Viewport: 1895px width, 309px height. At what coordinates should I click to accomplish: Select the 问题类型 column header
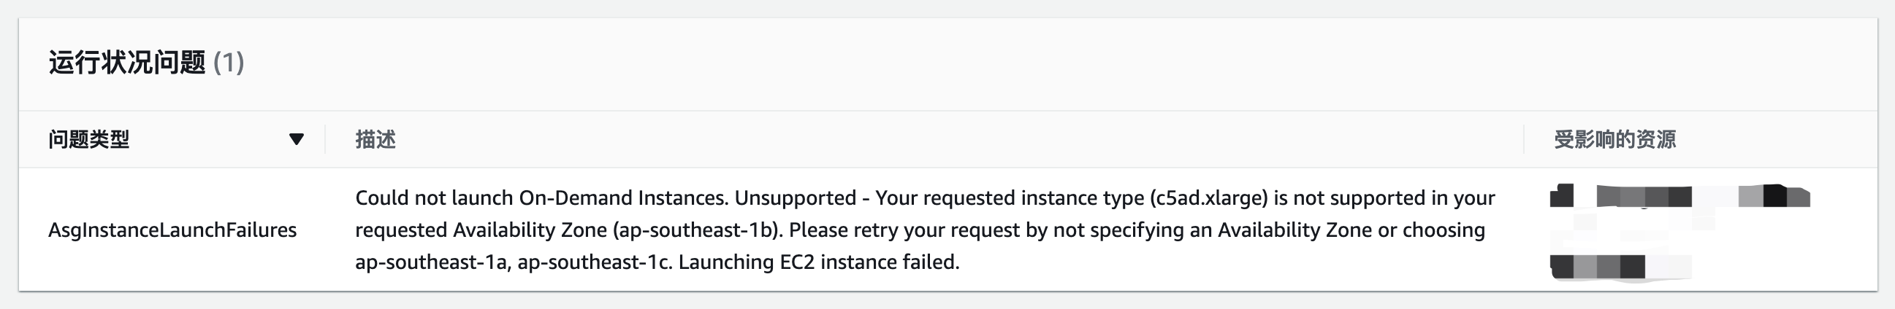click(89, 139)
